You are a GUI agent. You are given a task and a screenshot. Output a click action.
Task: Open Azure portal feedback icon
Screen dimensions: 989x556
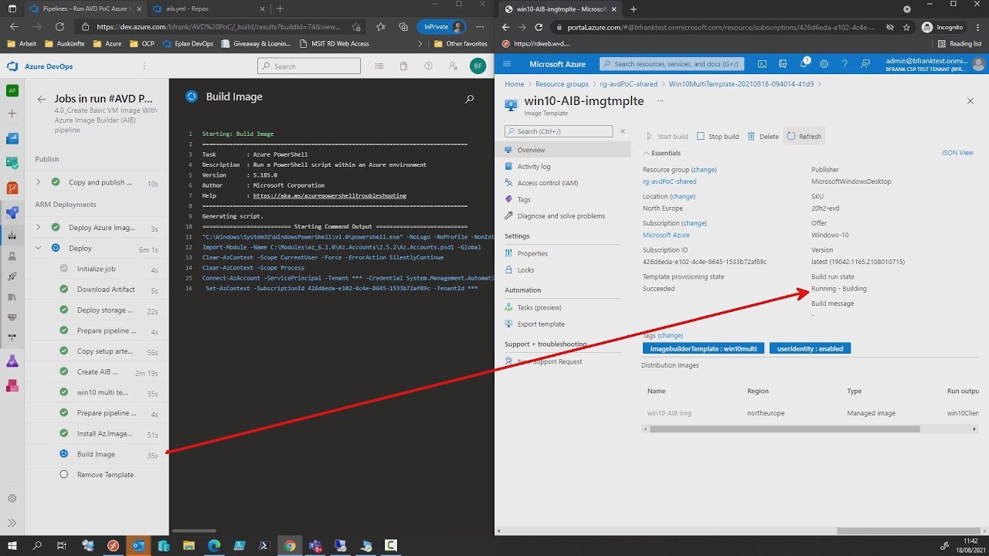865,64
